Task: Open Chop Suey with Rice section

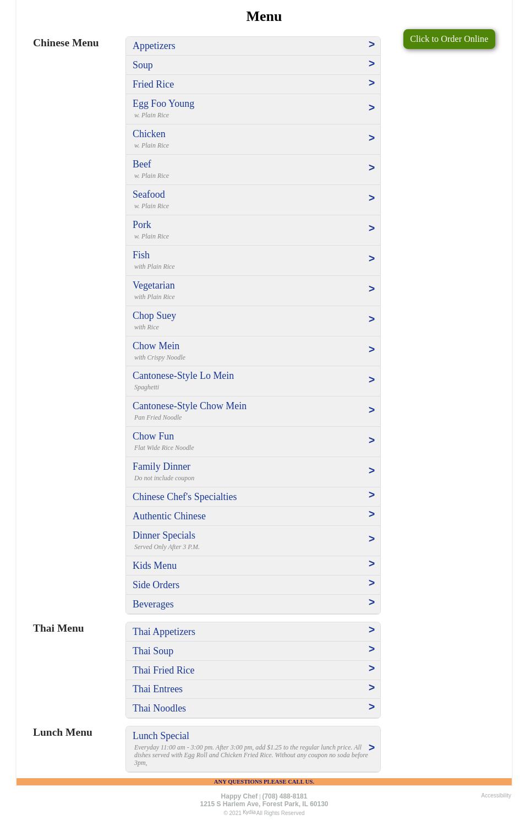Action: pos(154,316)
